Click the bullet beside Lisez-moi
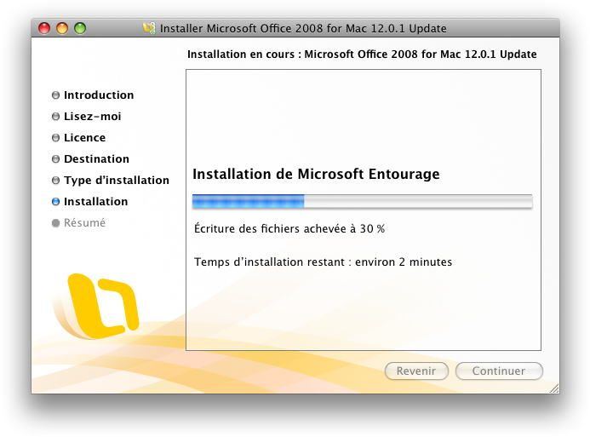Image resolution: width=590 pixels, height=437 pixels. coord(56,117)
